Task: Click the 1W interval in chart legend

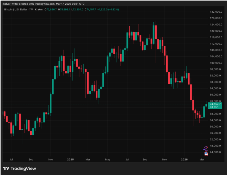Action: coord(31,10)
